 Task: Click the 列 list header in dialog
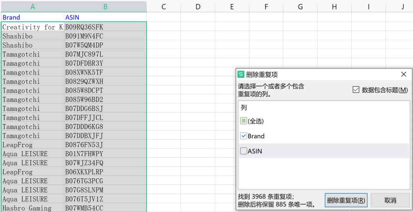[244, 108]
